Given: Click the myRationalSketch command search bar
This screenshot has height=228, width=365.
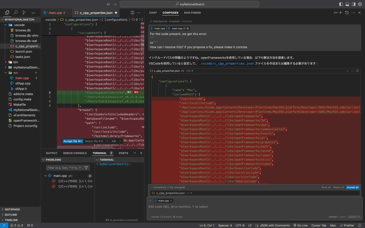Looking at the screenshot, I should (x=190, y=4).
